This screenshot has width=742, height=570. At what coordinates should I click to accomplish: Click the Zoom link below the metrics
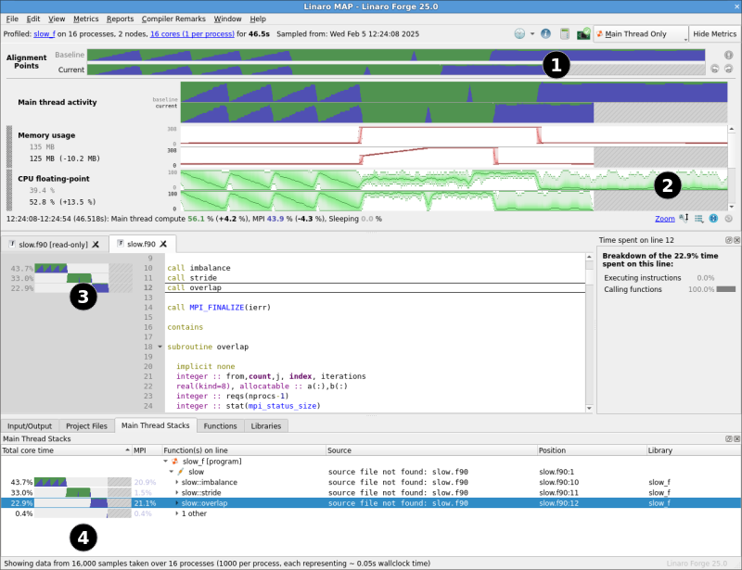click(664, 219)
